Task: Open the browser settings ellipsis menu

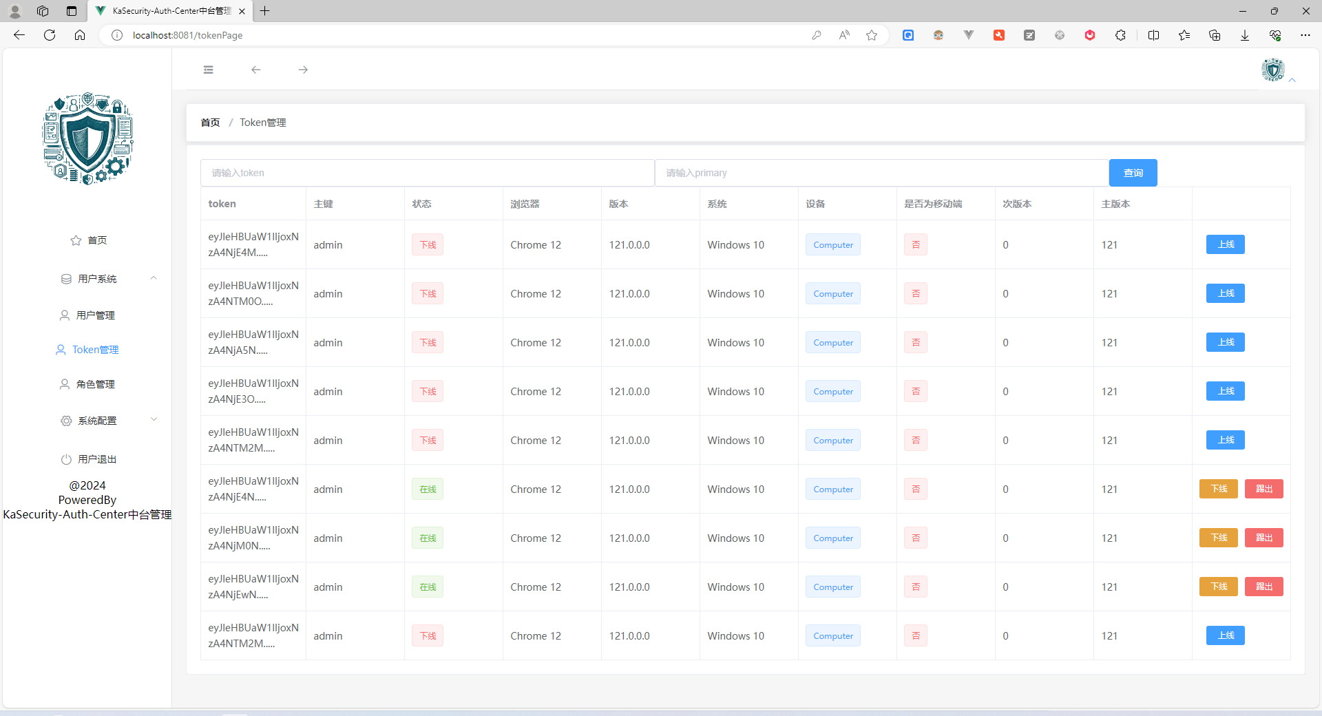Action: [x=1305, y=35]
